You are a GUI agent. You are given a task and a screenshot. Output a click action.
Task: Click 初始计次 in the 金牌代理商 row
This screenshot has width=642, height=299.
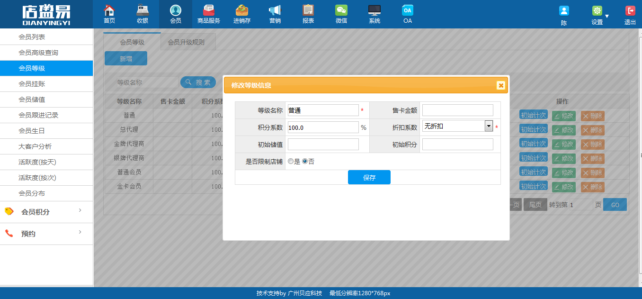pyautogui.click(x=534, y=143)
